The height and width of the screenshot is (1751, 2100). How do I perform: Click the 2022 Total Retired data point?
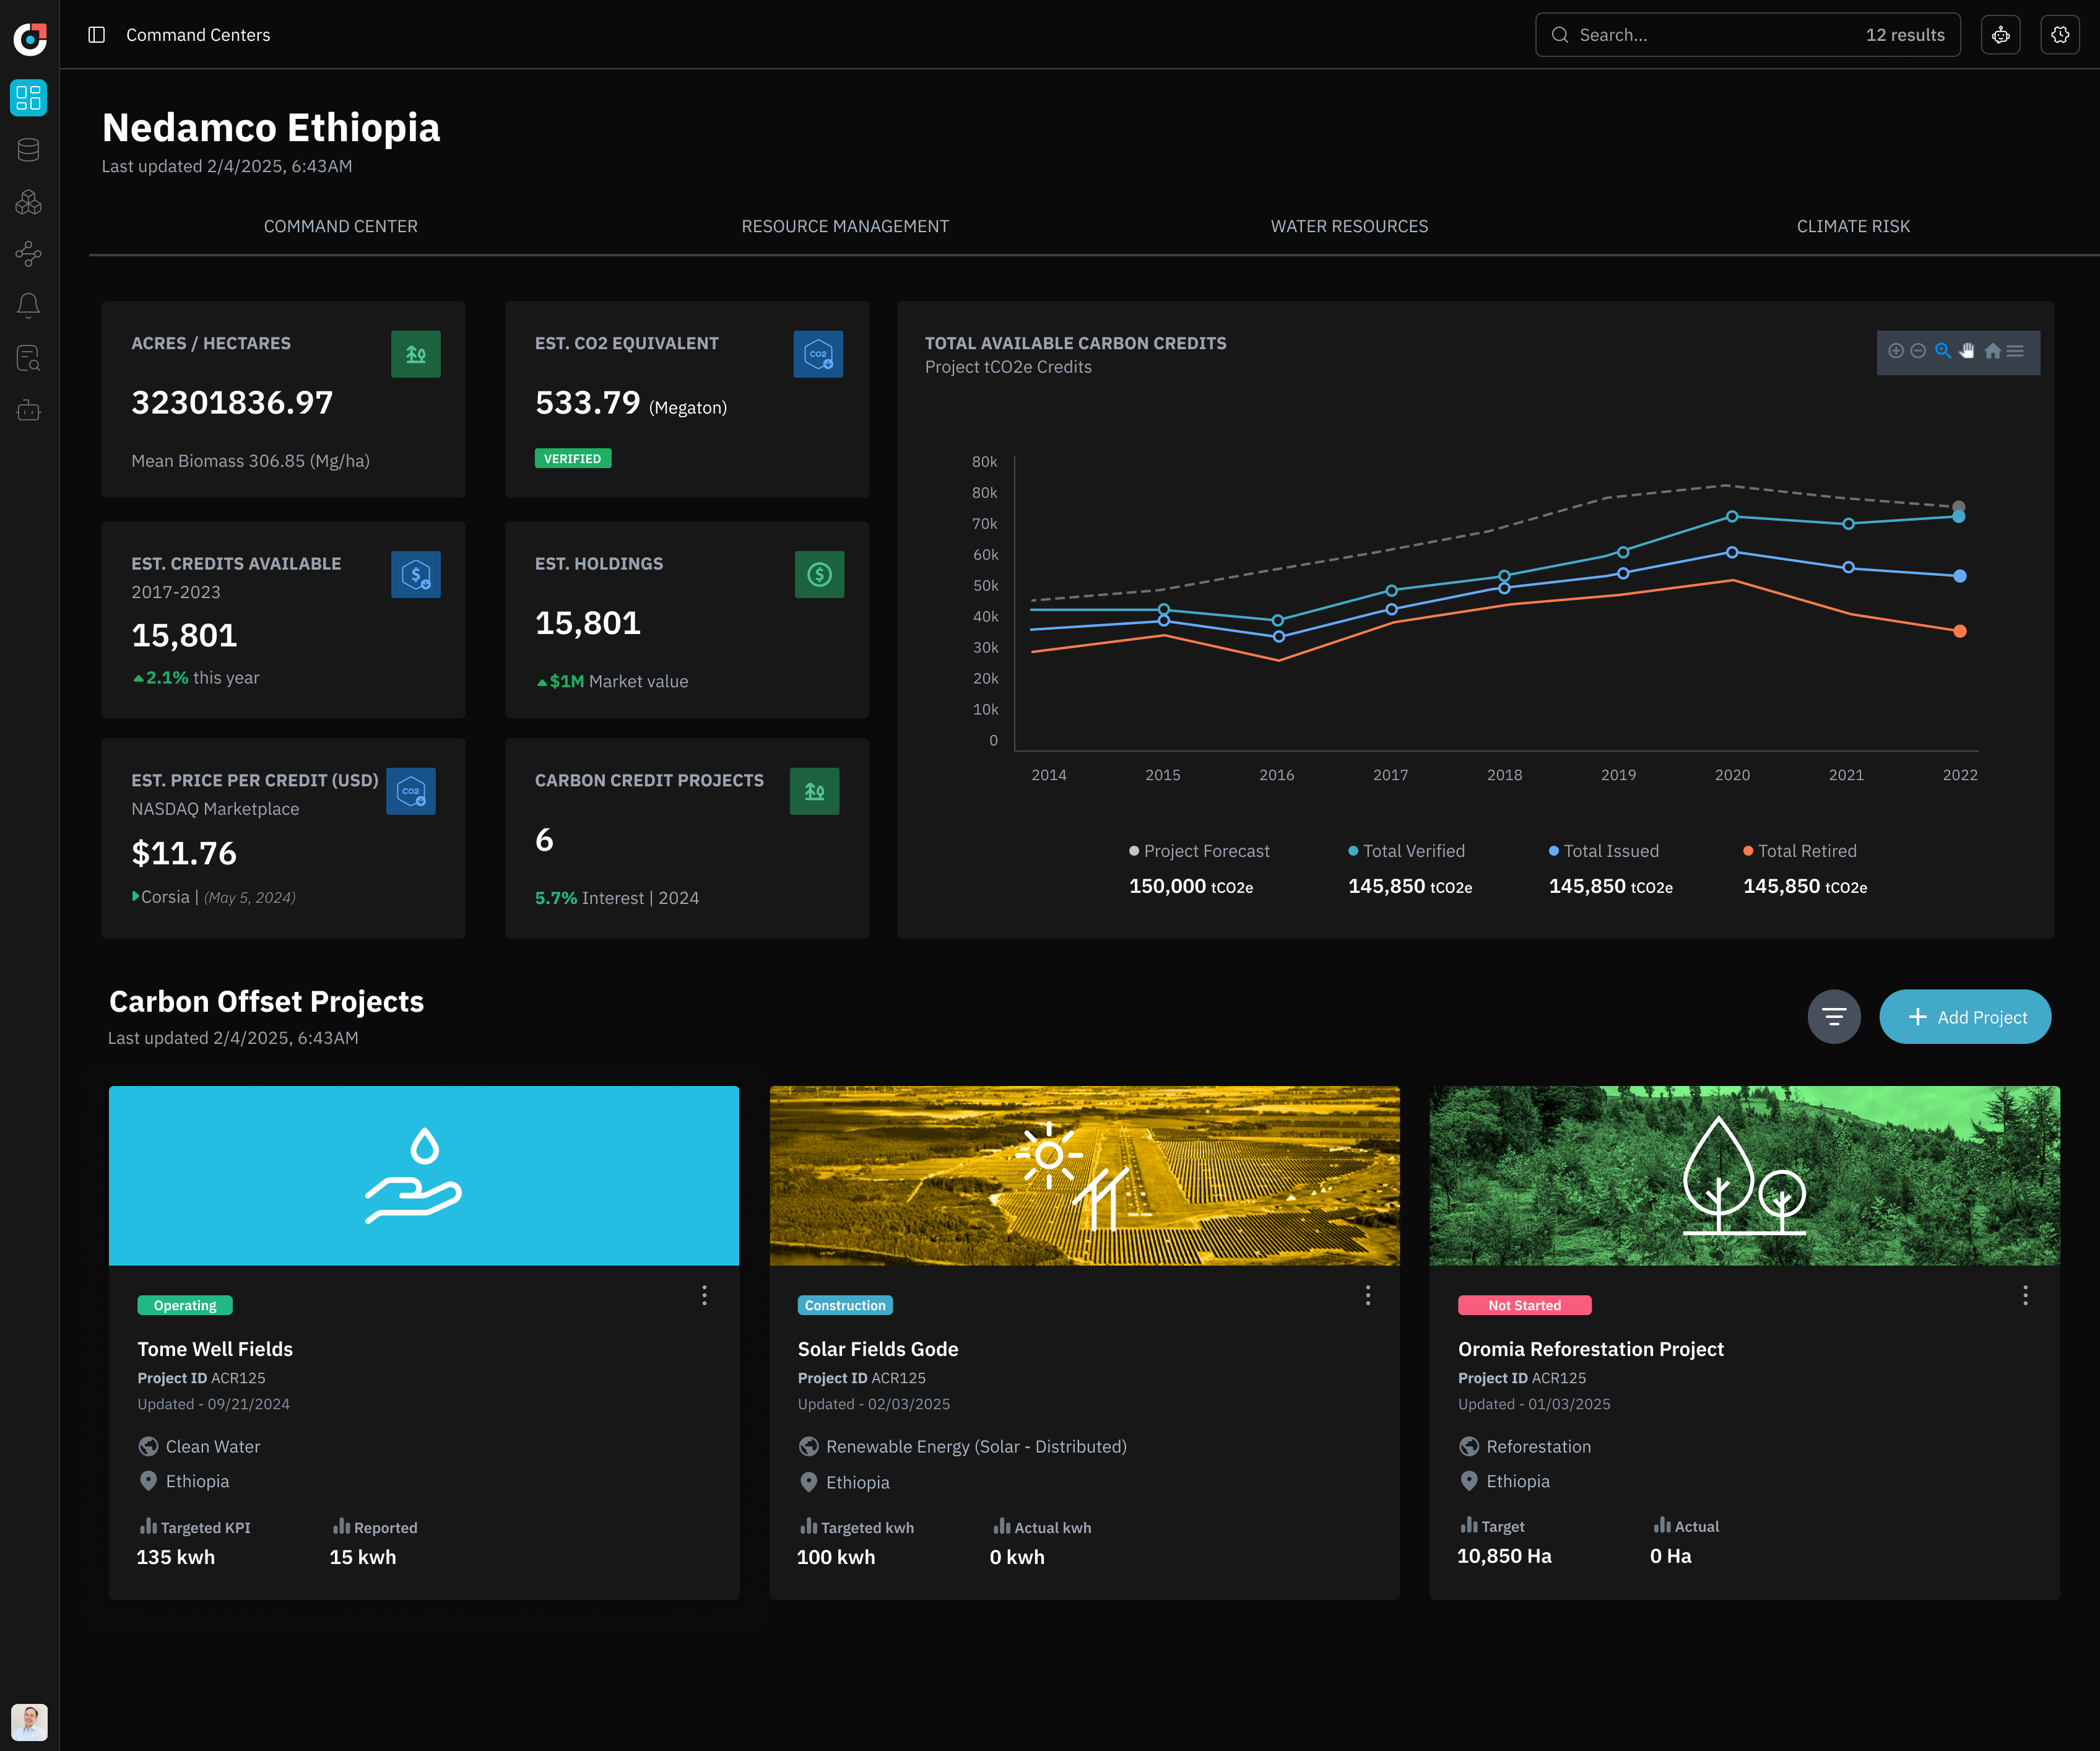[1960, 631]
